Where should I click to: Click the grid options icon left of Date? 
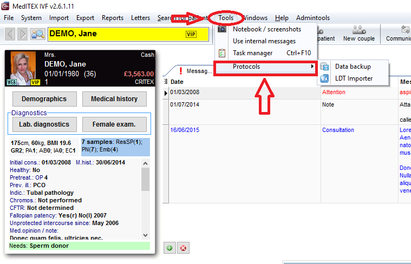click(x=166, y=82)
